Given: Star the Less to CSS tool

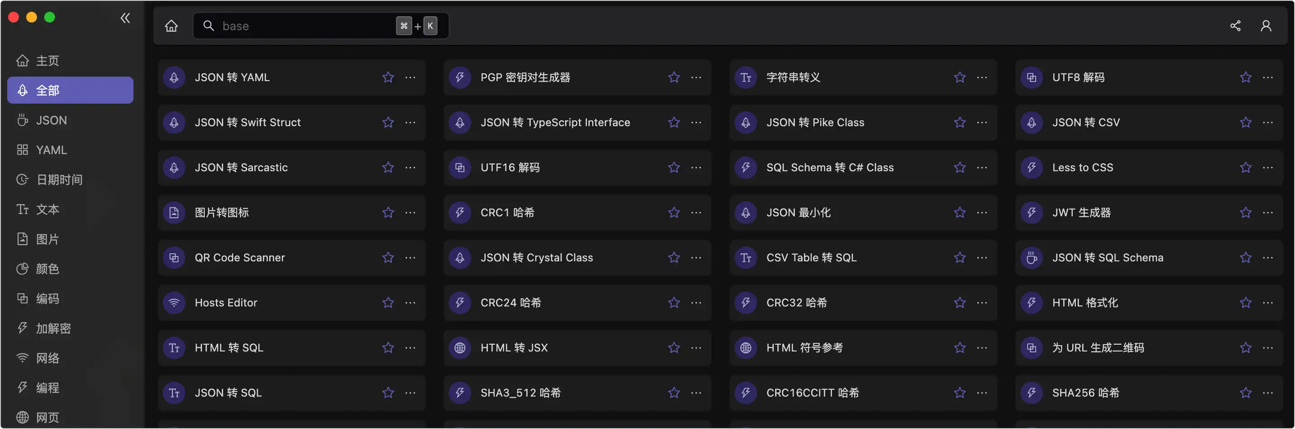Looking at the screenshot, I should pyautogui.click(x=1245, y=167).
